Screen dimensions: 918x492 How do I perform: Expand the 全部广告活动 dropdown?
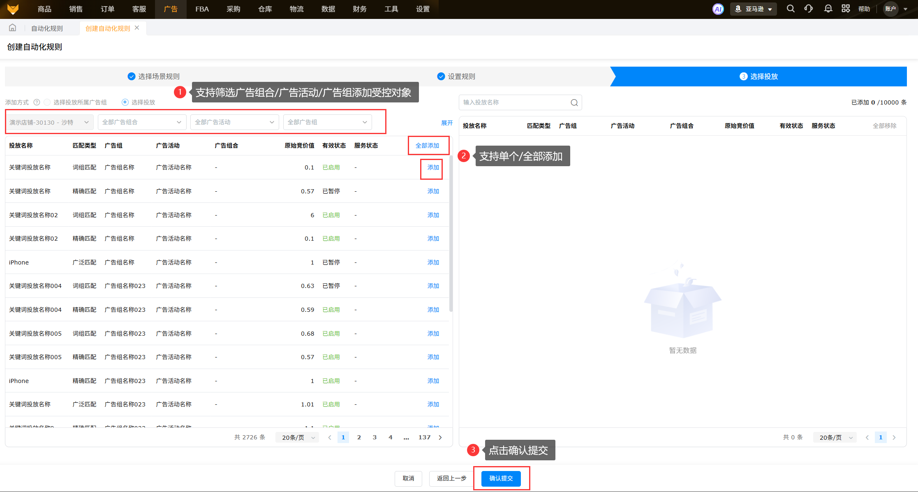coord(234,122)
